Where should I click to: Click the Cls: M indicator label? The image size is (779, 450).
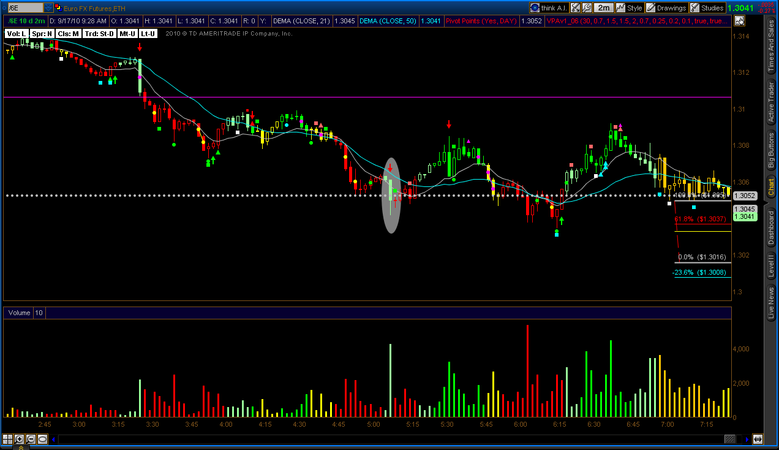67,33
